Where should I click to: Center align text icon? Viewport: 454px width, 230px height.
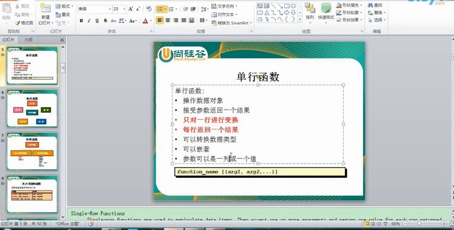168,21
